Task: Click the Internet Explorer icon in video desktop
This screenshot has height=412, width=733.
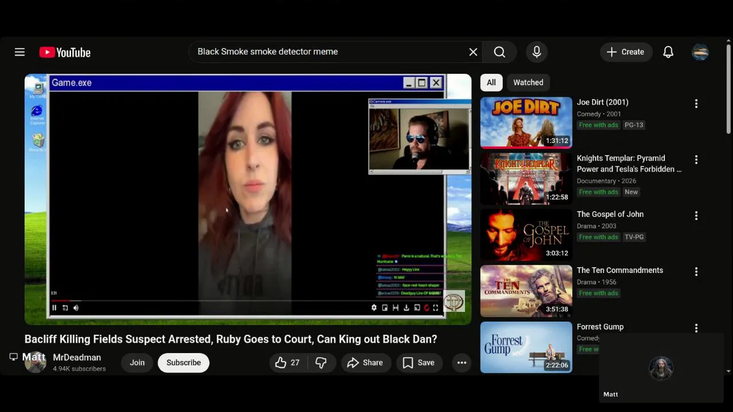Action: [37, 114]
